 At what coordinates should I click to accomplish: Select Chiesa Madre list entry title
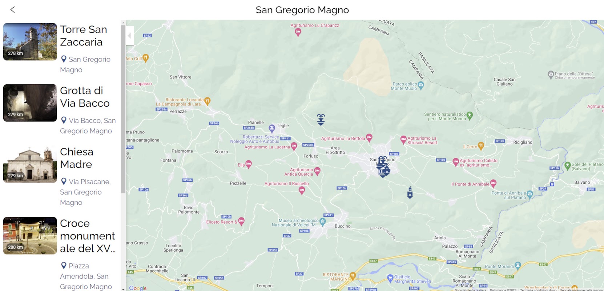click(77, 158)
